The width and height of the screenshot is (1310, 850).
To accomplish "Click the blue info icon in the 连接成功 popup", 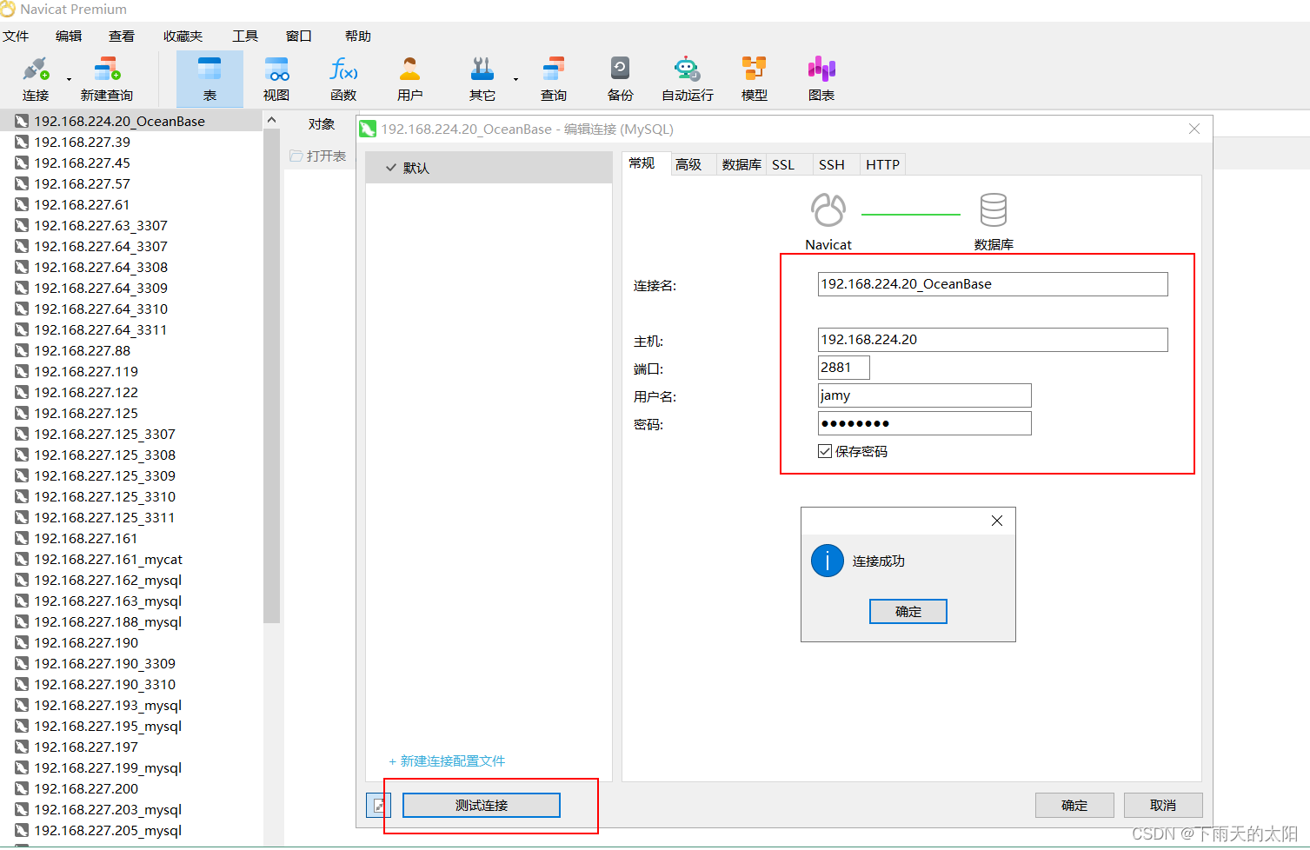I will 828,561.
